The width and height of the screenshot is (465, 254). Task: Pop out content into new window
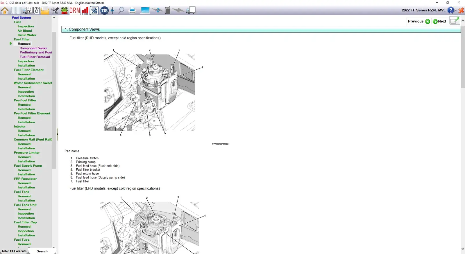[454, 21]
